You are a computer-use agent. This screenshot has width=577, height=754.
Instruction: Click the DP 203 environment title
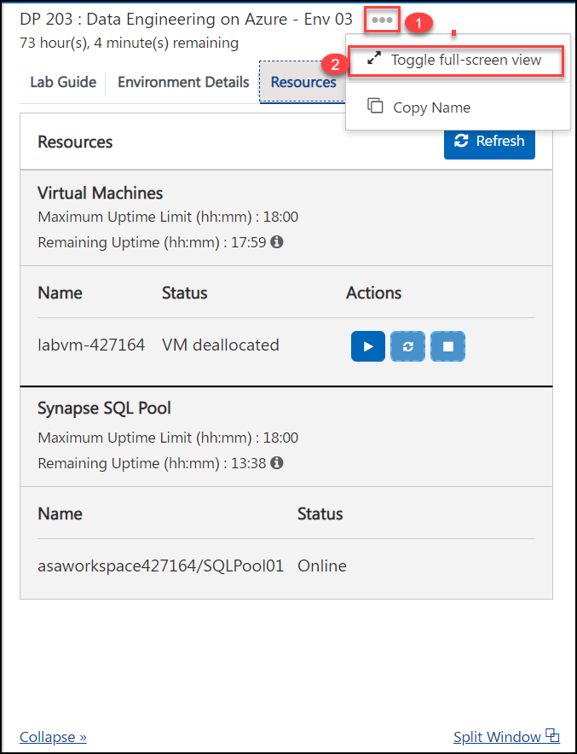(186, 20)
